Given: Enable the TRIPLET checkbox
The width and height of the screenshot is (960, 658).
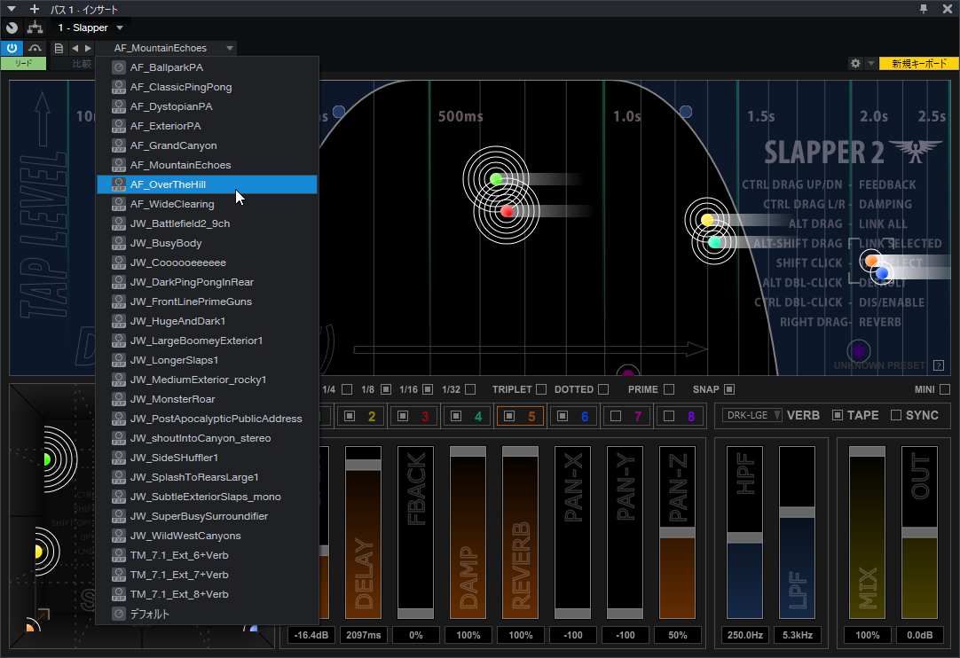Looking at the screenshot, I should (x=541, y=389).
